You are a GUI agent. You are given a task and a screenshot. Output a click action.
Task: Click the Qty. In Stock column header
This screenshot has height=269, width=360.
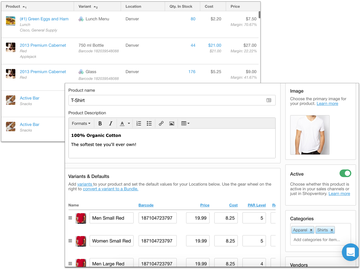click(x=181, y=6)
